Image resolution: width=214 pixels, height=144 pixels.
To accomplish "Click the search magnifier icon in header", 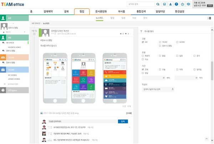I will (x=158, y=4).
